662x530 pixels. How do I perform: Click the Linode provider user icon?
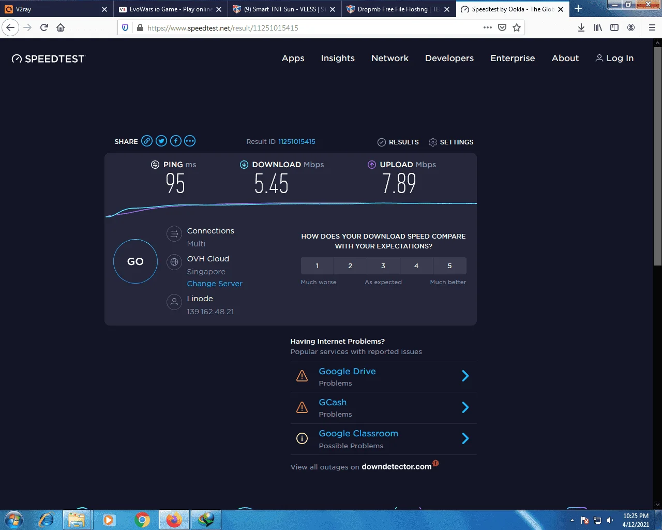coord(174,302)
